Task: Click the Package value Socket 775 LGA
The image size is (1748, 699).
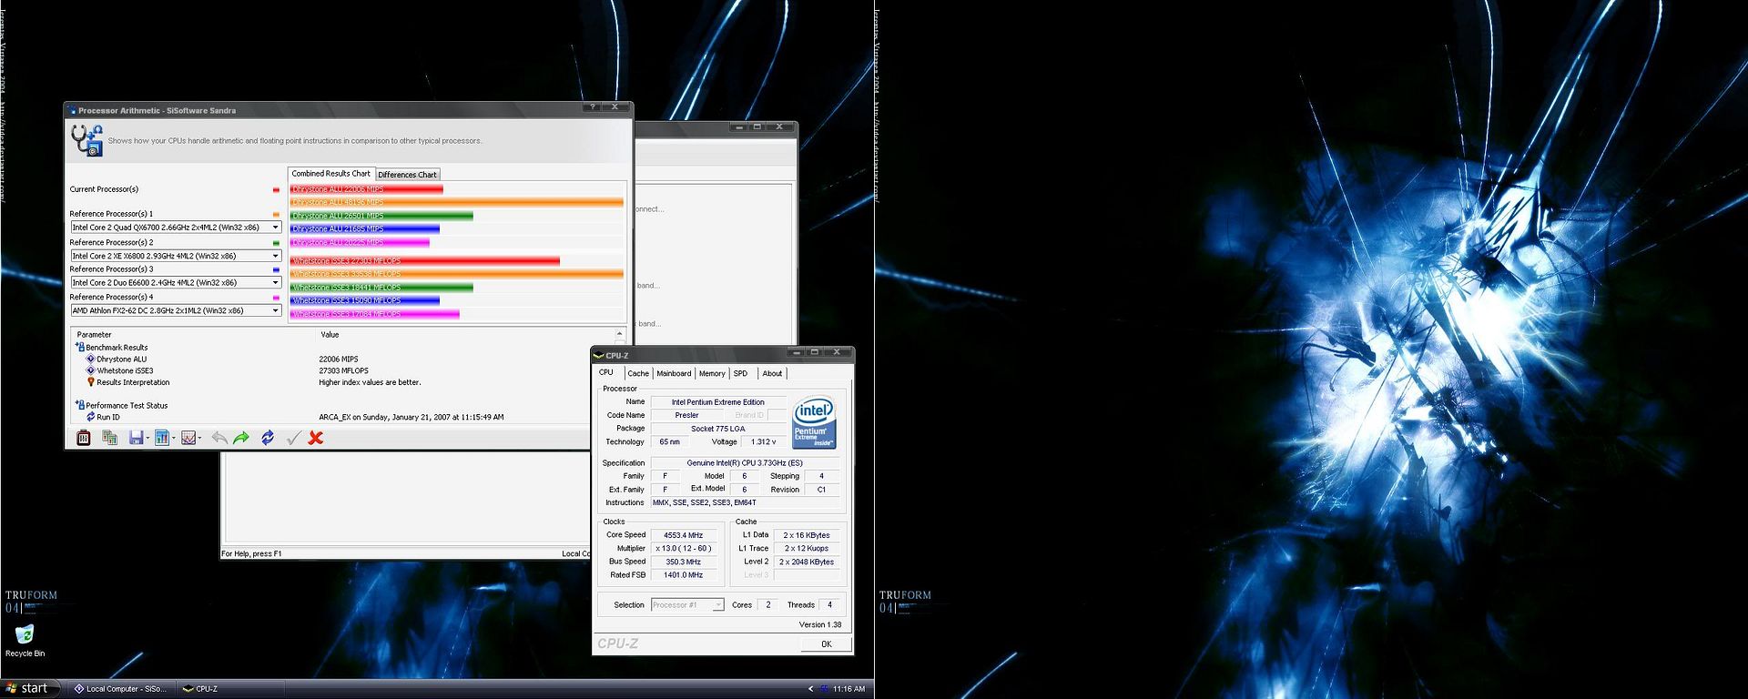Action: coord(718,429)
